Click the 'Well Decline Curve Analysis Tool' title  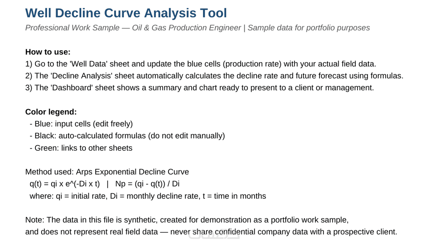coord(126,13)
